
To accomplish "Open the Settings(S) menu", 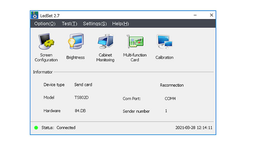I will tap(95, 24).
